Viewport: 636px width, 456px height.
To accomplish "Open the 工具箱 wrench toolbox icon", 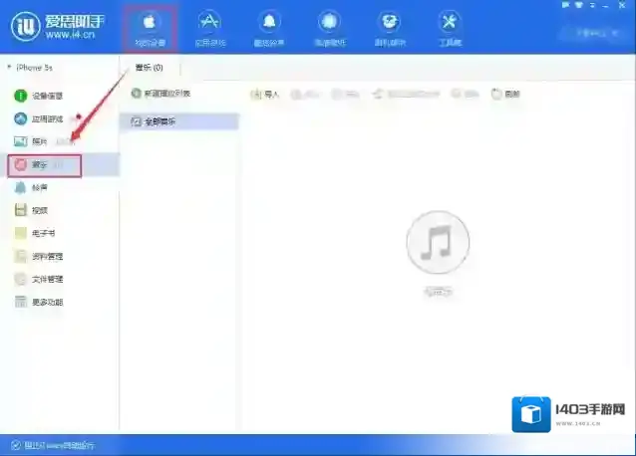I will click(450, 28).
